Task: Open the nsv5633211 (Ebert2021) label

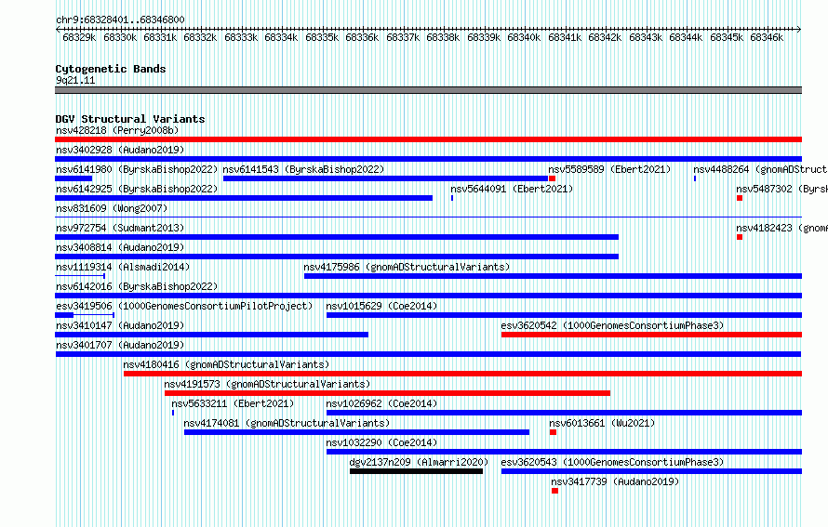Action: point(233,403)
